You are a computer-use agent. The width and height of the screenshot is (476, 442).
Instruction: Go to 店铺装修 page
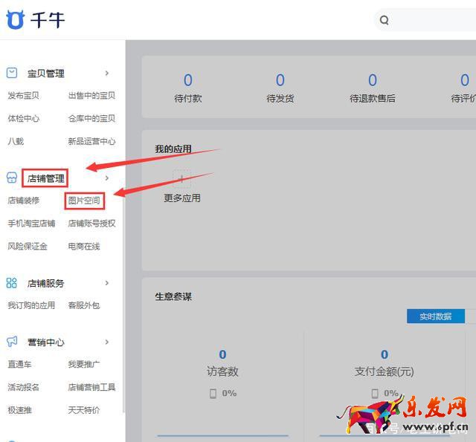[x=23, y=201]
